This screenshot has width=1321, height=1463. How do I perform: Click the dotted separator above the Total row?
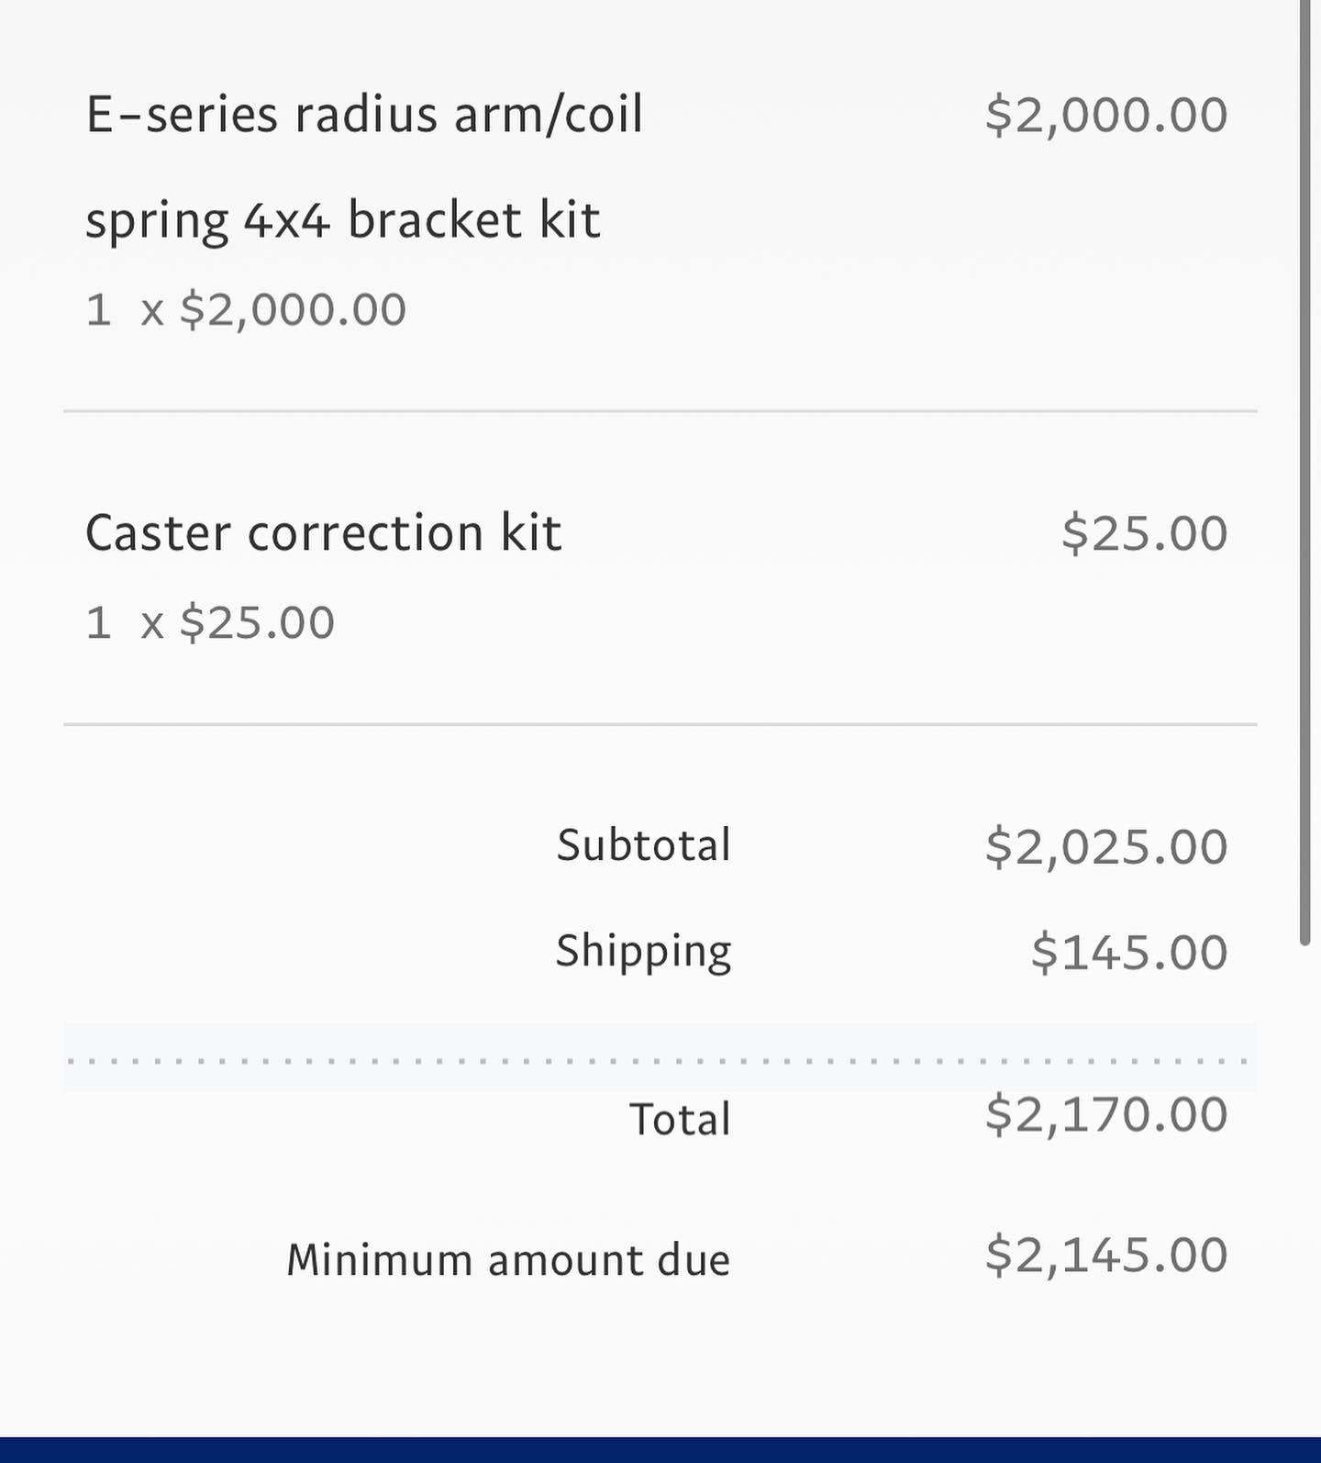point(660,1061)
